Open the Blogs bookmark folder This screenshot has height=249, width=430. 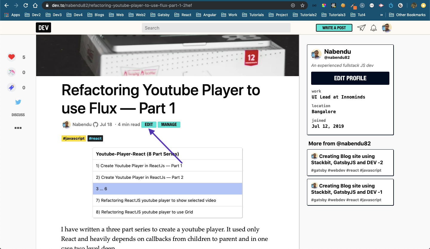pyautogui.click(x=96, y=15)
